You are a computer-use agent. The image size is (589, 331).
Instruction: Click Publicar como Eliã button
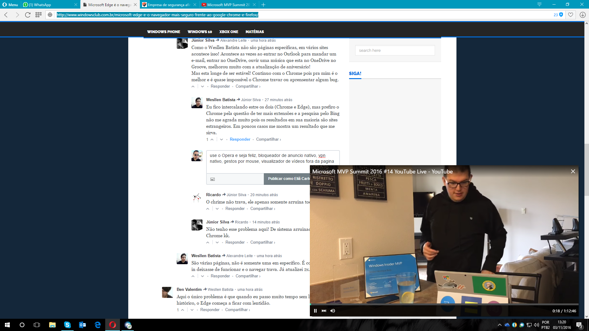pos(287,179)
